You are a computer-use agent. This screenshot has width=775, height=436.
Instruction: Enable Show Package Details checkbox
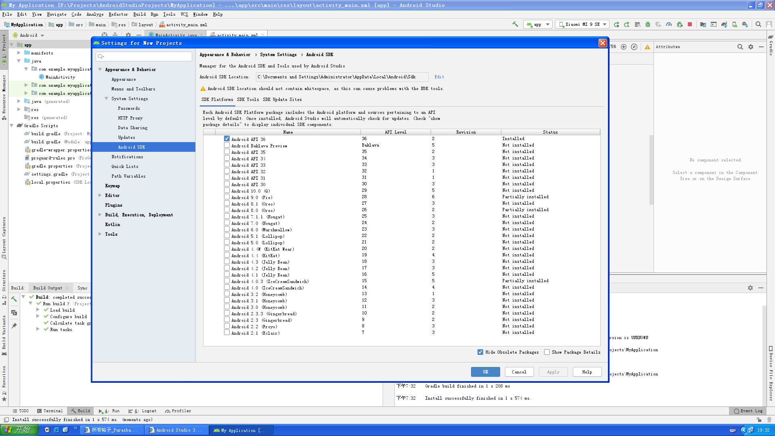pyautogui.click(x=547, y=352)
